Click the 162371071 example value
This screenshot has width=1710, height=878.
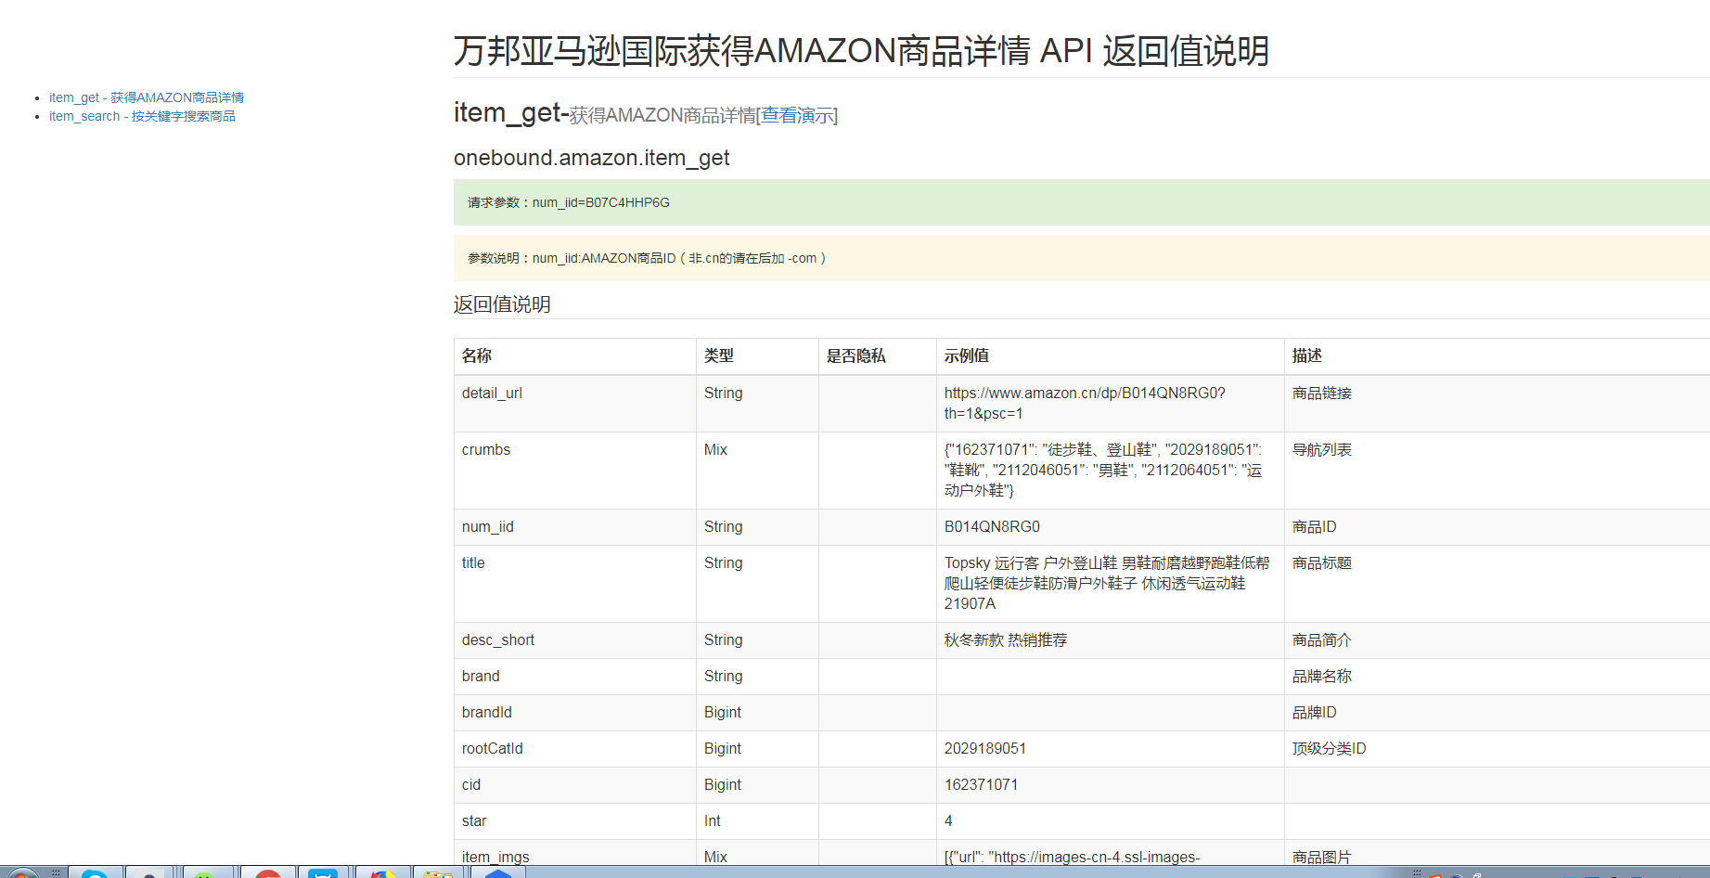[982, 785]
